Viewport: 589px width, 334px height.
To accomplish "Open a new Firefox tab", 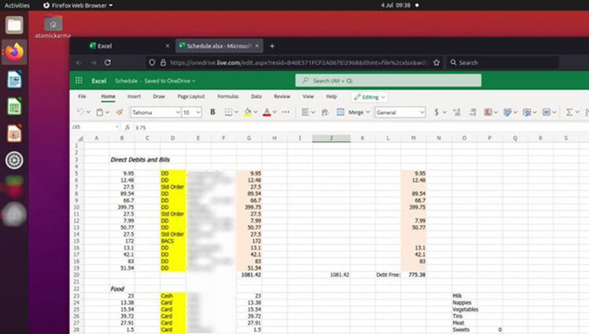I will (272, 46).
